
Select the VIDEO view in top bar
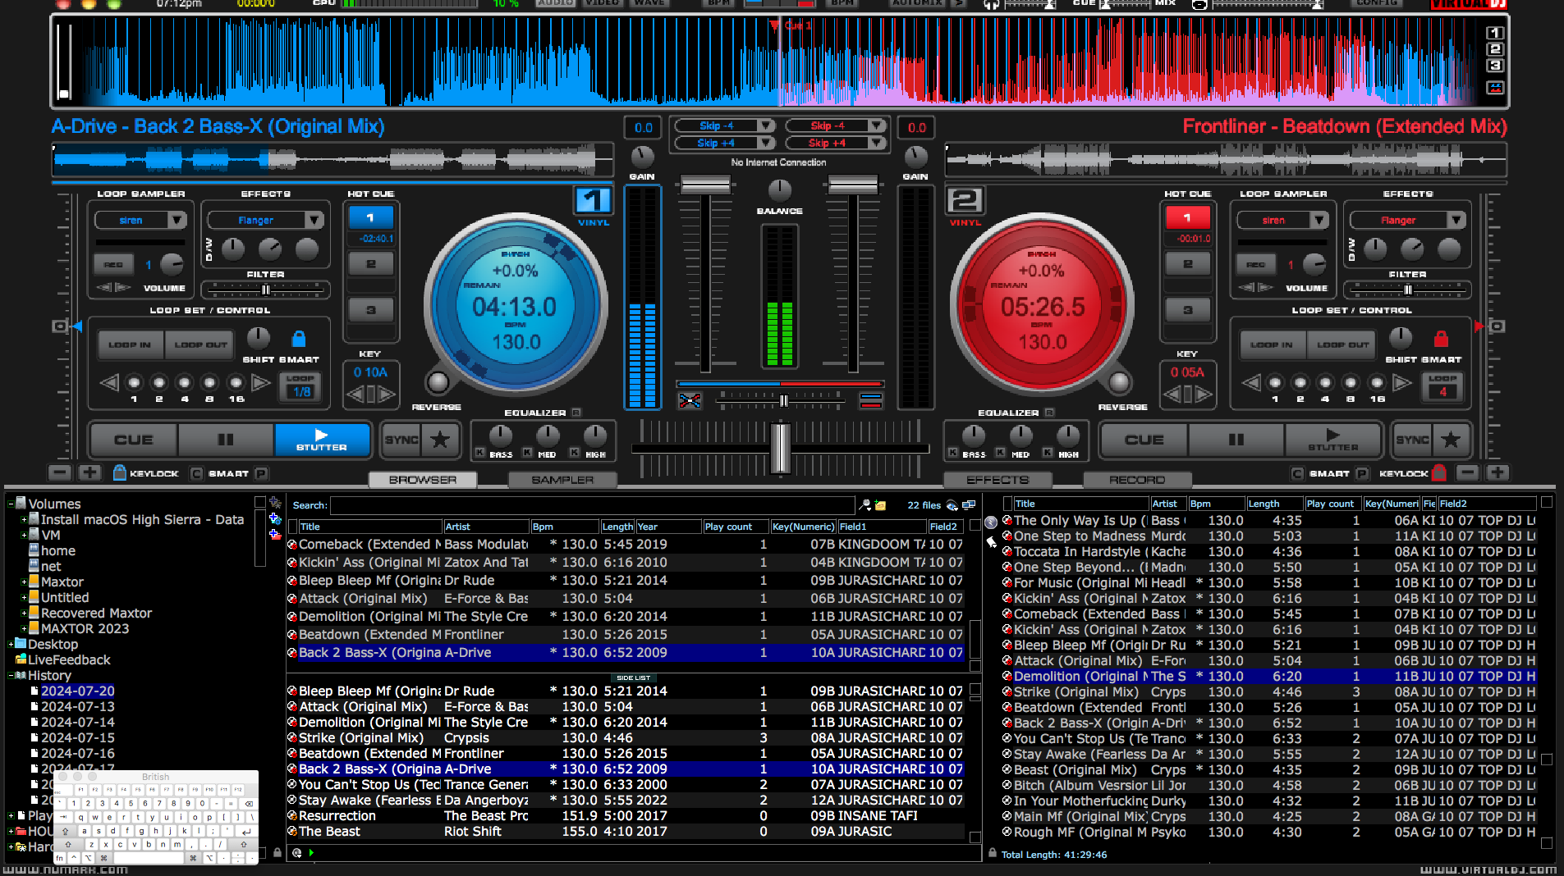tap(601, 3)
